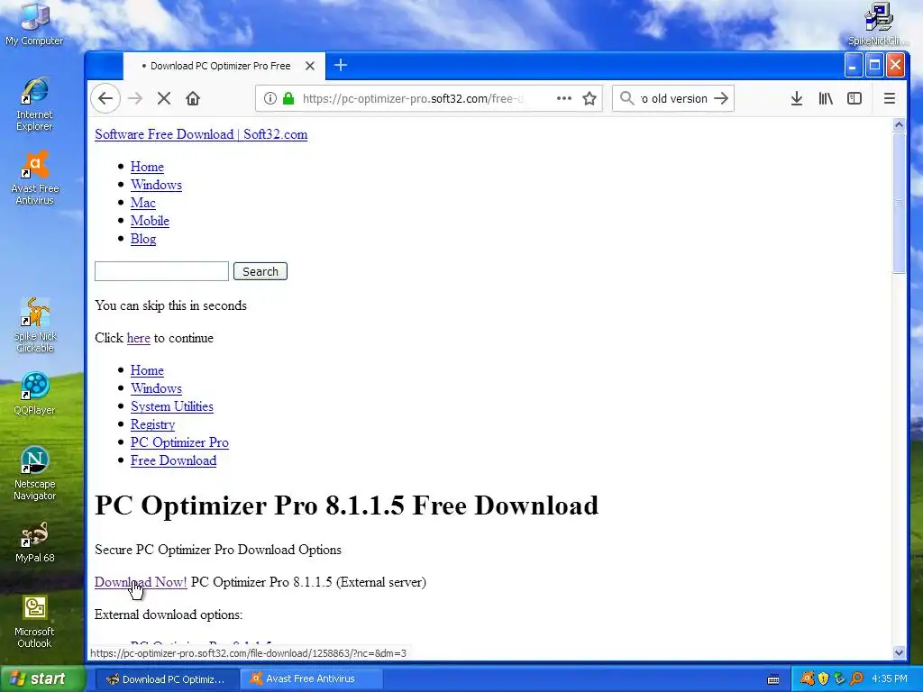The width and height of the screenshot is (923, 692).
Task: Open the PC Optimizer Pro link
Action: coord(179,442)
